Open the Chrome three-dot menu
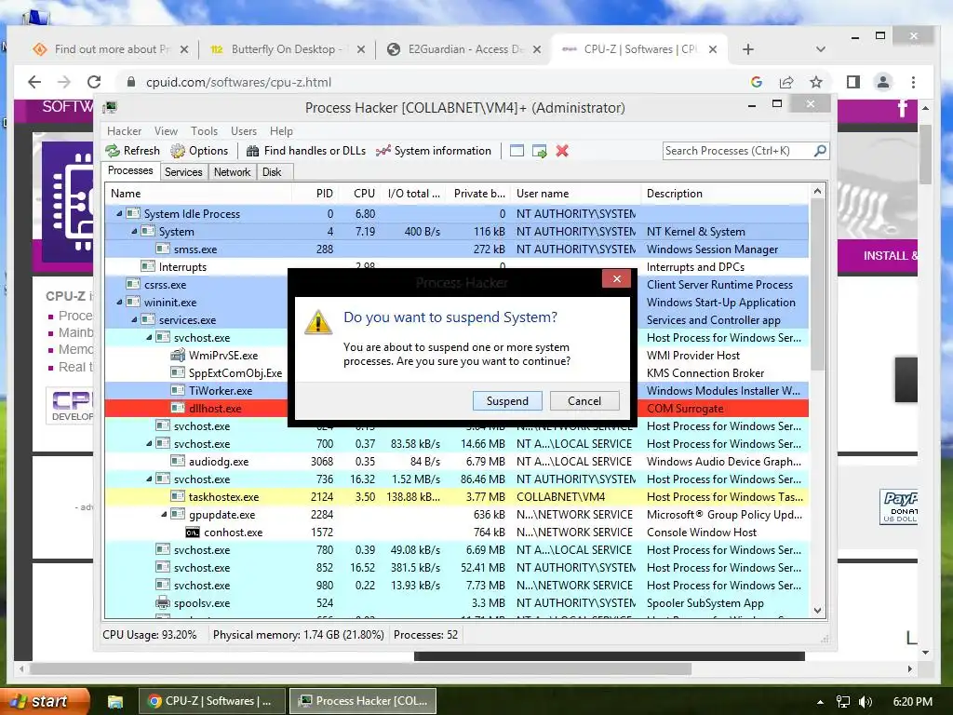Screen dimensions: 953x715 [x=913, y=82]
